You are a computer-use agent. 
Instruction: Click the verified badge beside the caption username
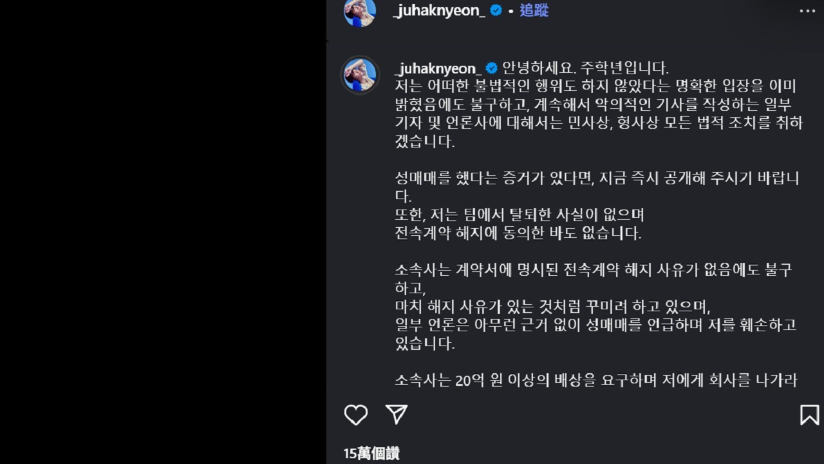coord(491,68)
